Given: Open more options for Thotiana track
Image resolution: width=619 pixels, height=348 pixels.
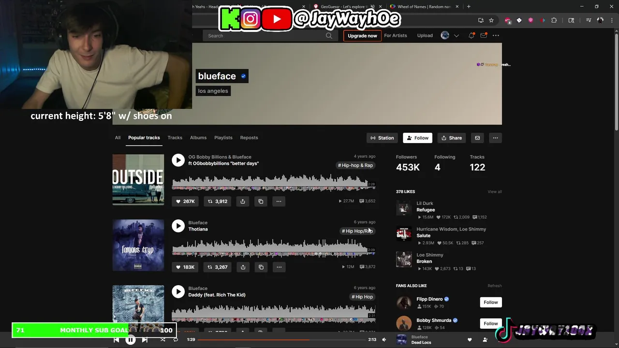Looking at the screenshot, I should [x=279, y=267].
